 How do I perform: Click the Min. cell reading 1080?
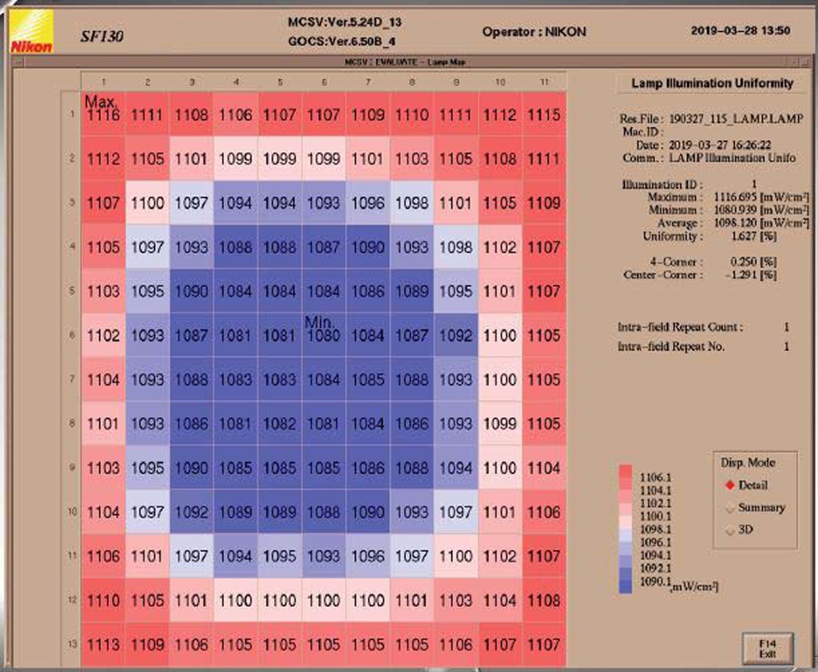coord(324,335)
